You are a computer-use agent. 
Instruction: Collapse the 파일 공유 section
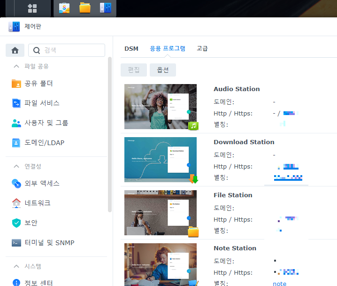[x=16, y=66]
